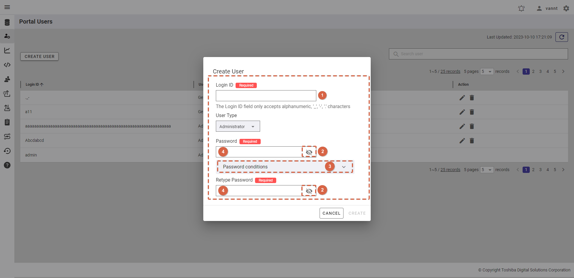The image size is (574, 278).
Task: Open notifications bell icon
Action: [x=521, y=8]
